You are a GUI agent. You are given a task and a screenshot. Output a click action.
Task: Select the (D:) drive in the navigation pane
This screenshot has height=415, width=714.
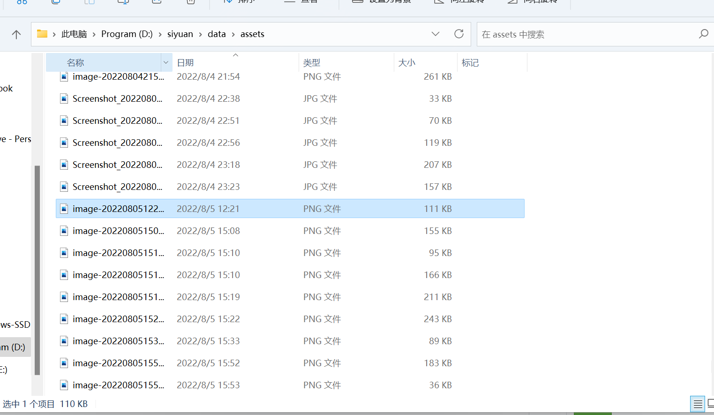tap(15, 347)
